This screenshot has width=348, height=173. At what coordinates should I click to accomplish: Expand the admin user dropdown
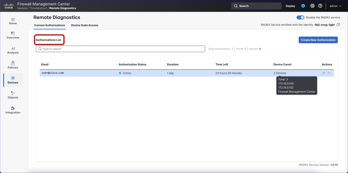[x=335, y=6]
